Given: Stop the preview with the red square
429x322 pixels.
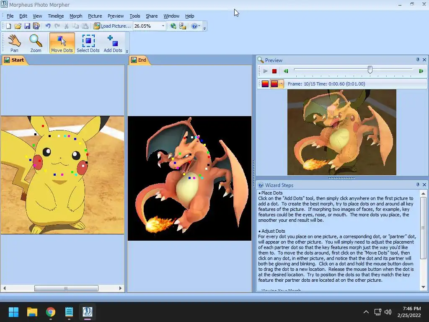Looking at the screenshot, I should click(274, 71).
